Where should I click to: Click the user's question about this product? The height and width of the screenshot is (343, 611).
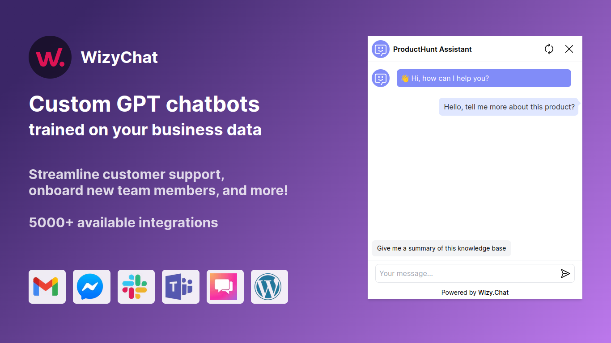click(508, 107)
